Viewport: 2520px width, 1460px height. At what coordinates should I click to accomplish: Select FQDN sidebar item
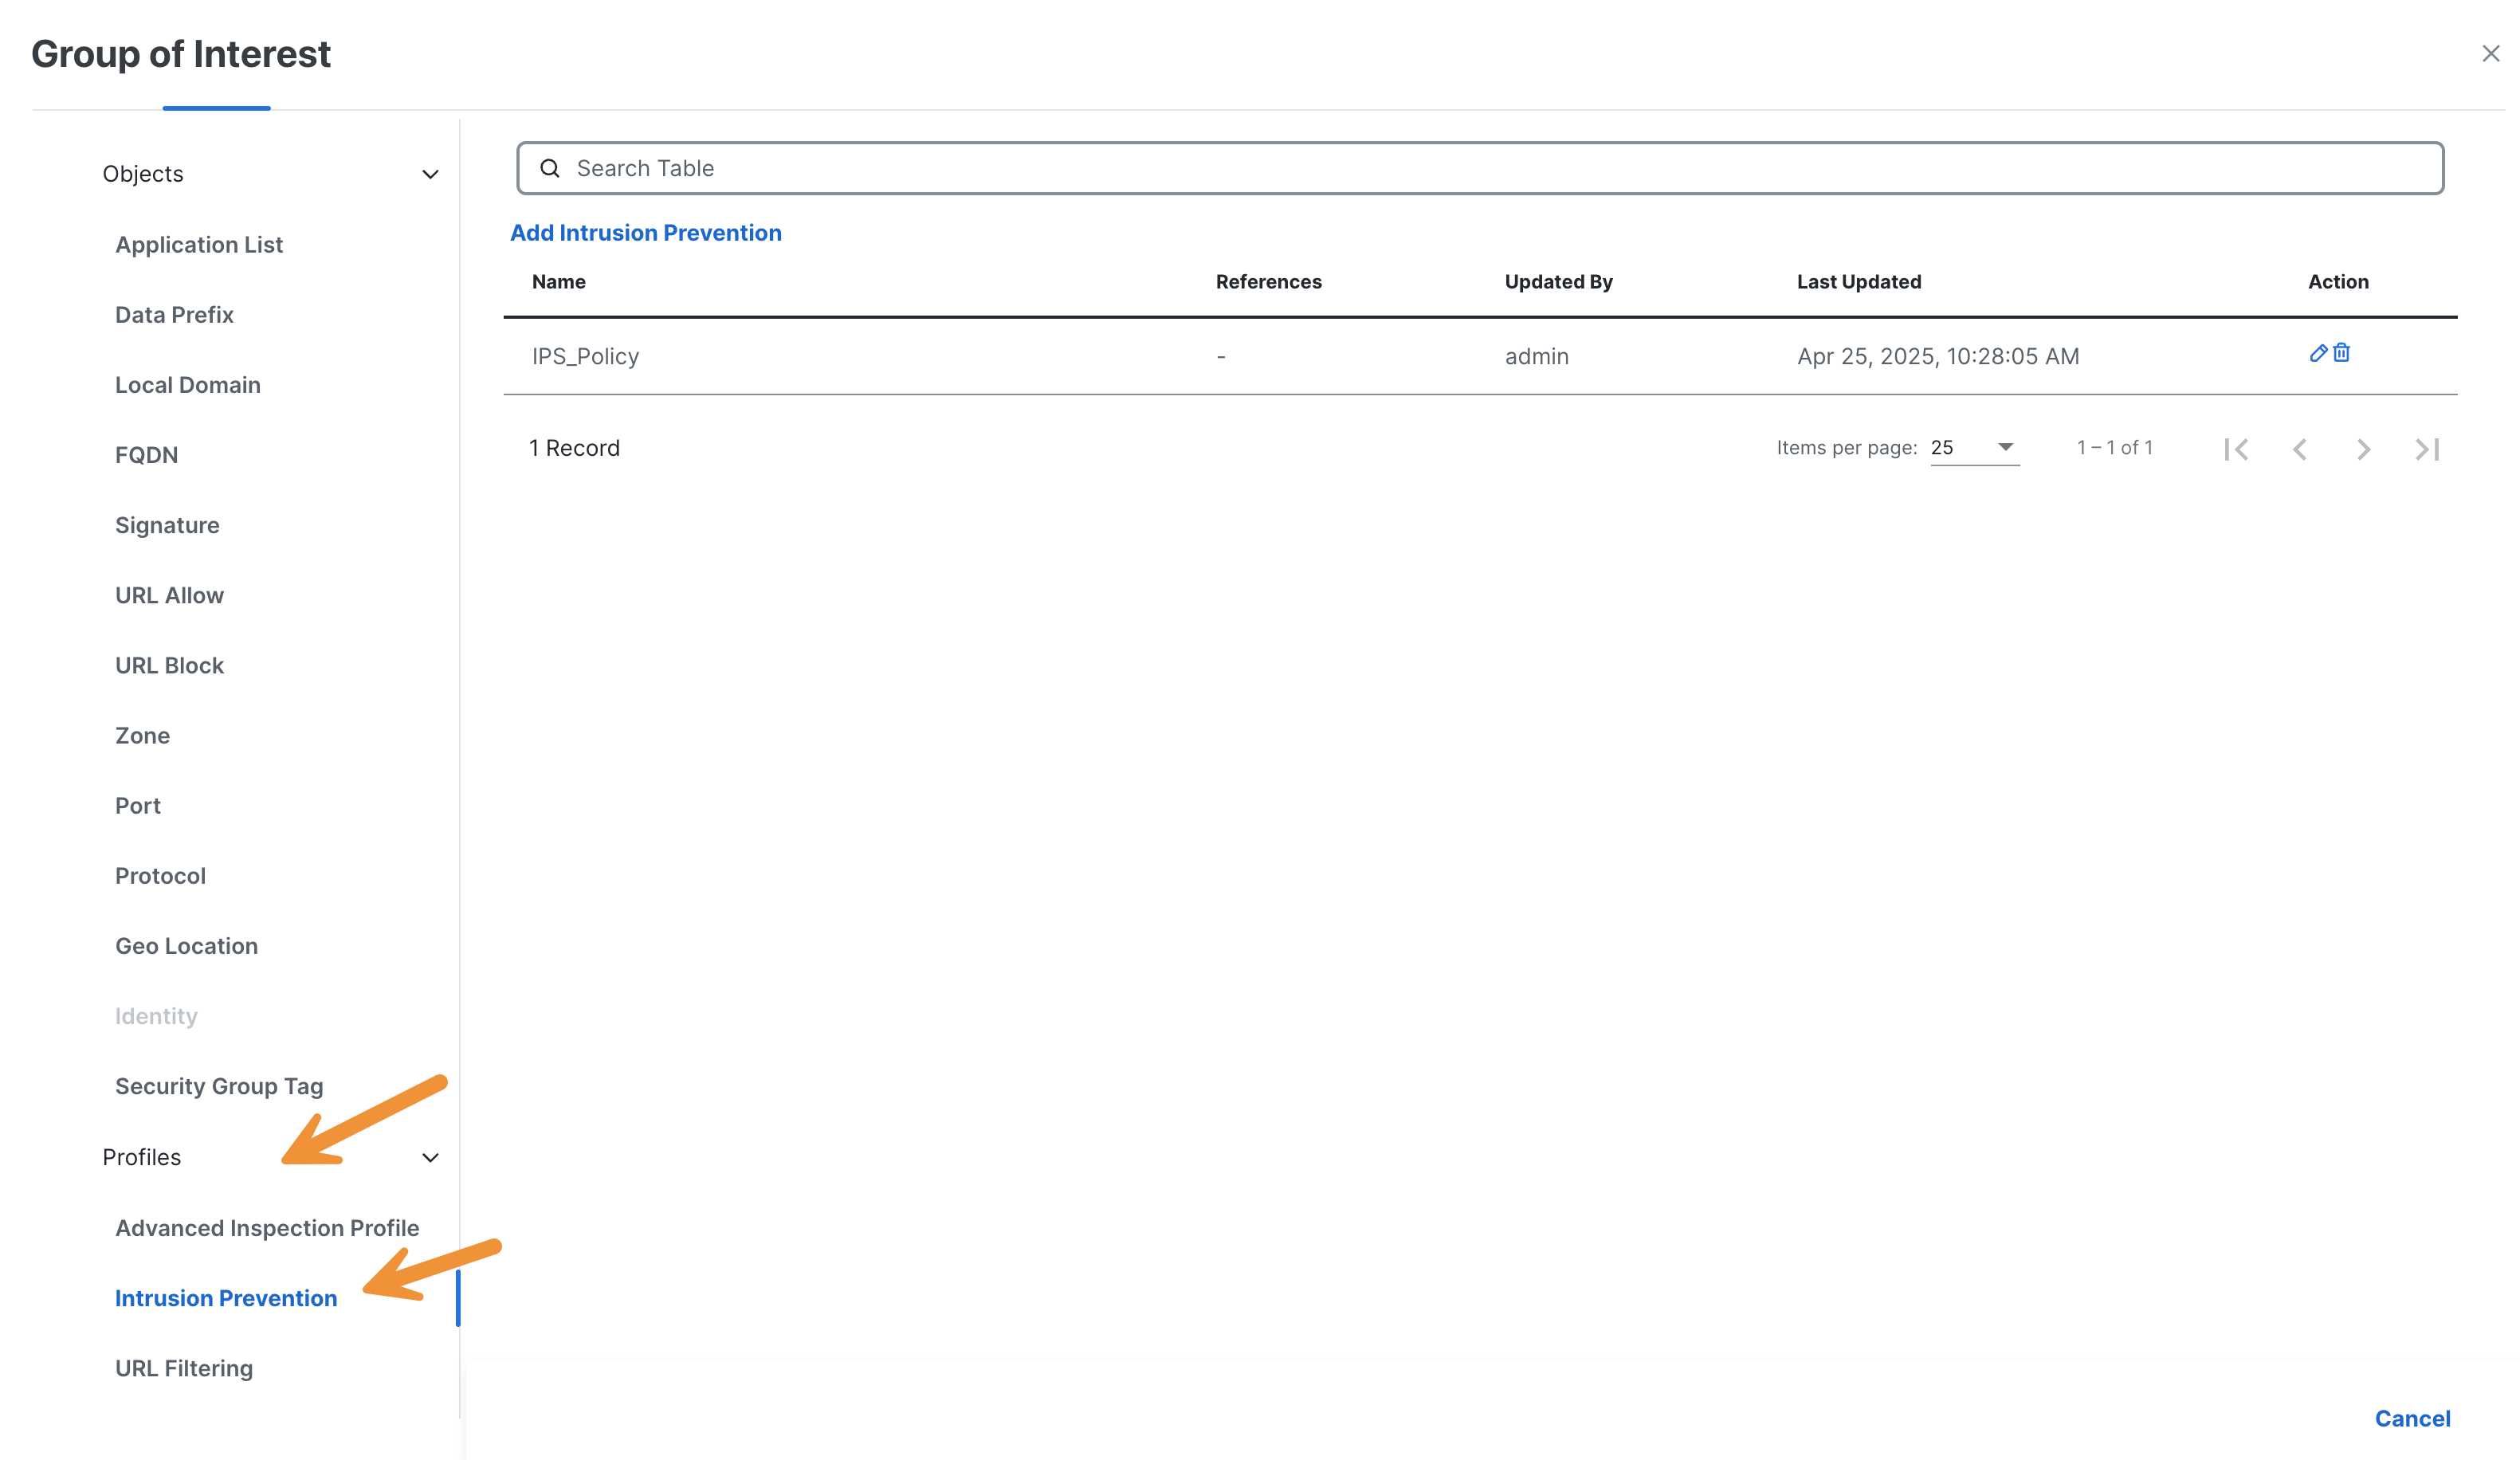click(146, 455)
